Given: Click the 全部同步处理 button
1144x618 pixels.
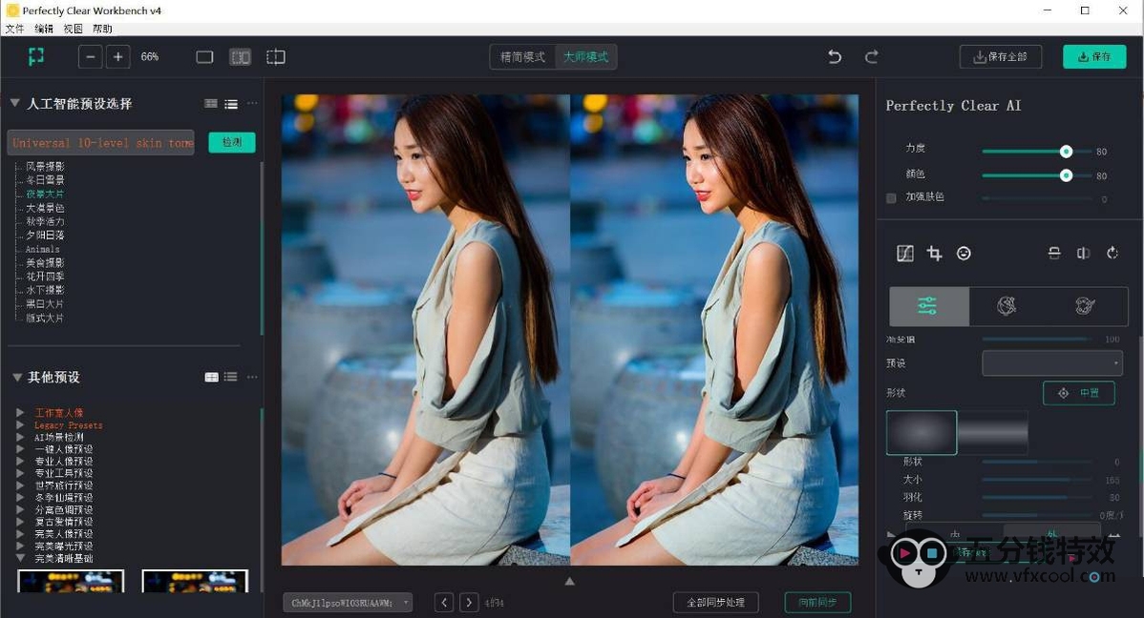Looking at the screenshot, I should tap(716, 603).
